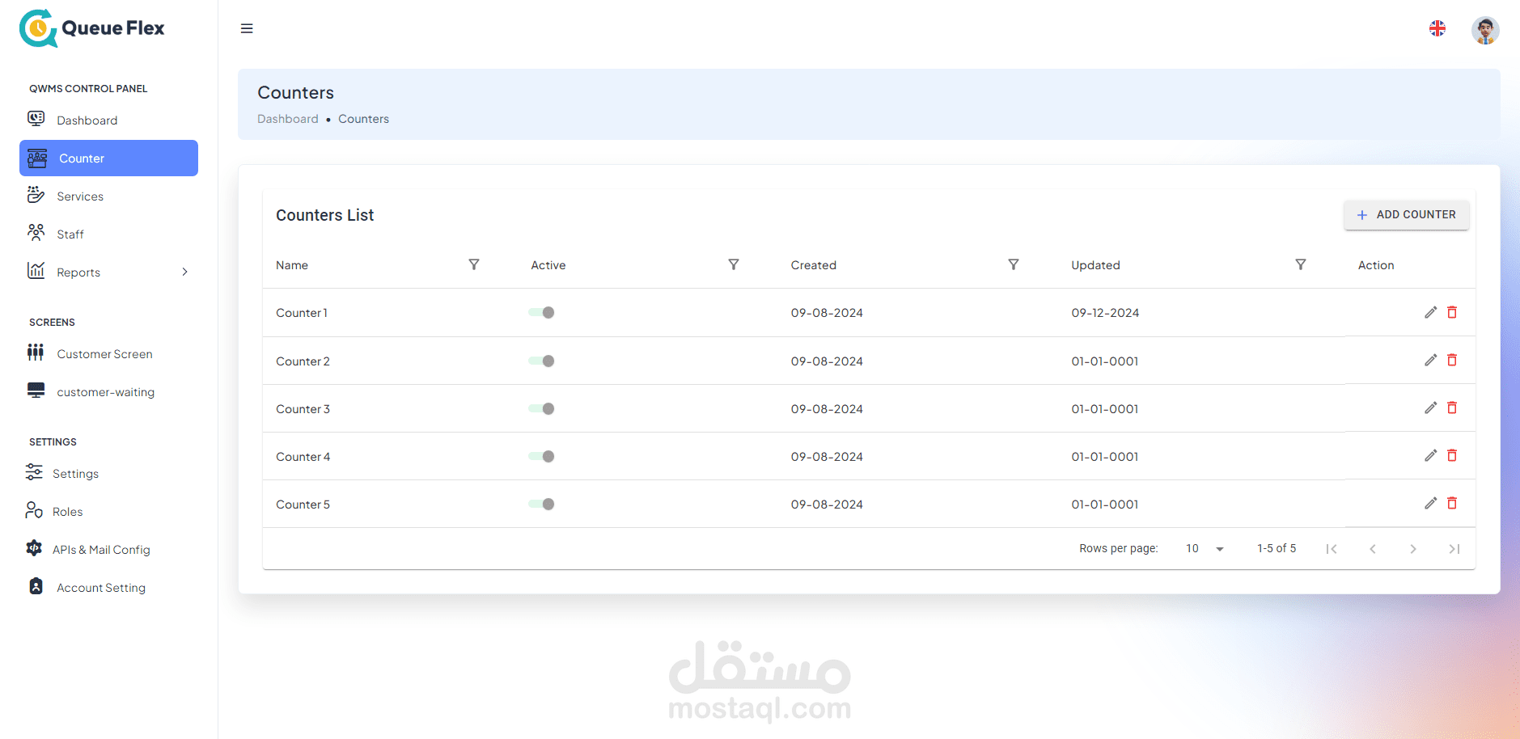
Task: Open the Name column filter
Action: tap(474, 264)
